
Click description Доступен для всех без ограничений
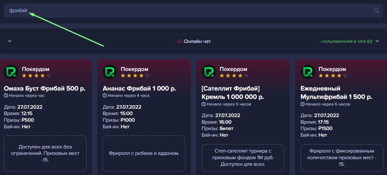pos(45,153)
